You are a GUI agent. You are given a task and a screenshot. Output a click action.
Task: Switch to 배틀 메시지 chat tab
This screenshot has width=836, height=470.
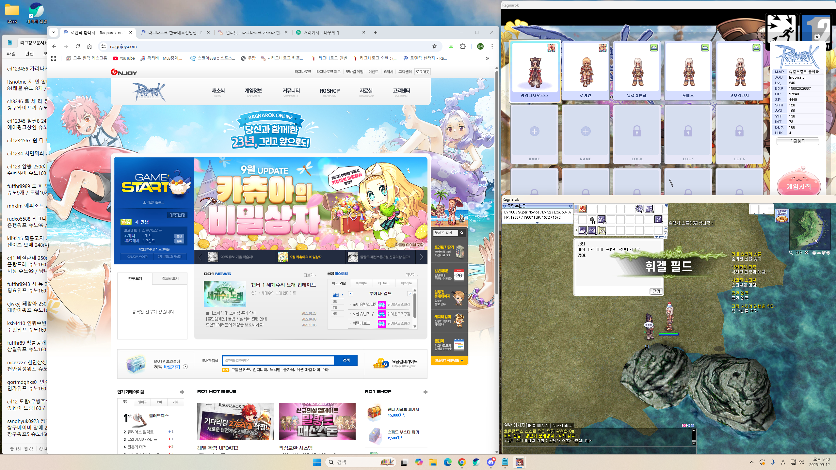[538, 425]
